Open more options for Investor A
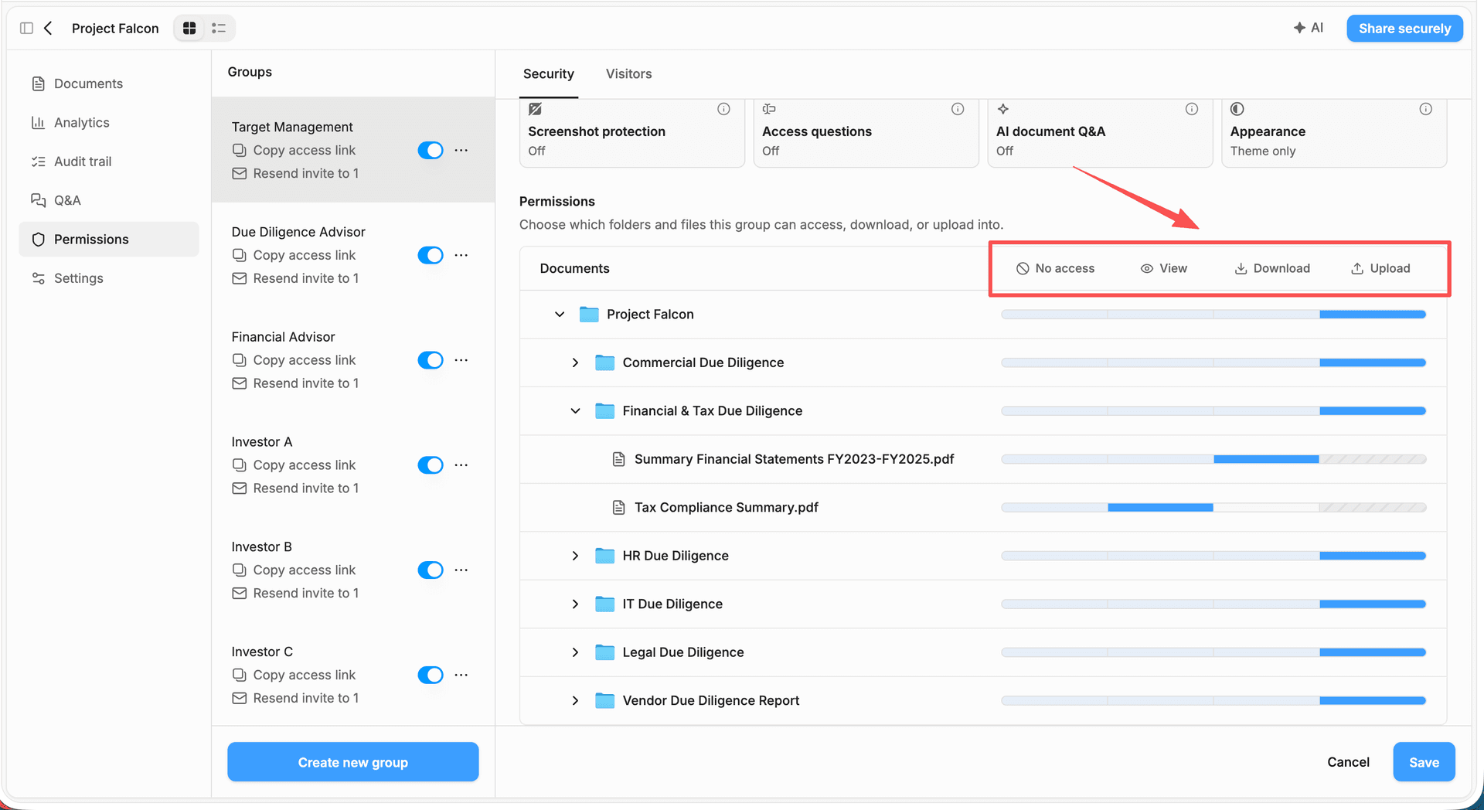 [x=461, y=465]
